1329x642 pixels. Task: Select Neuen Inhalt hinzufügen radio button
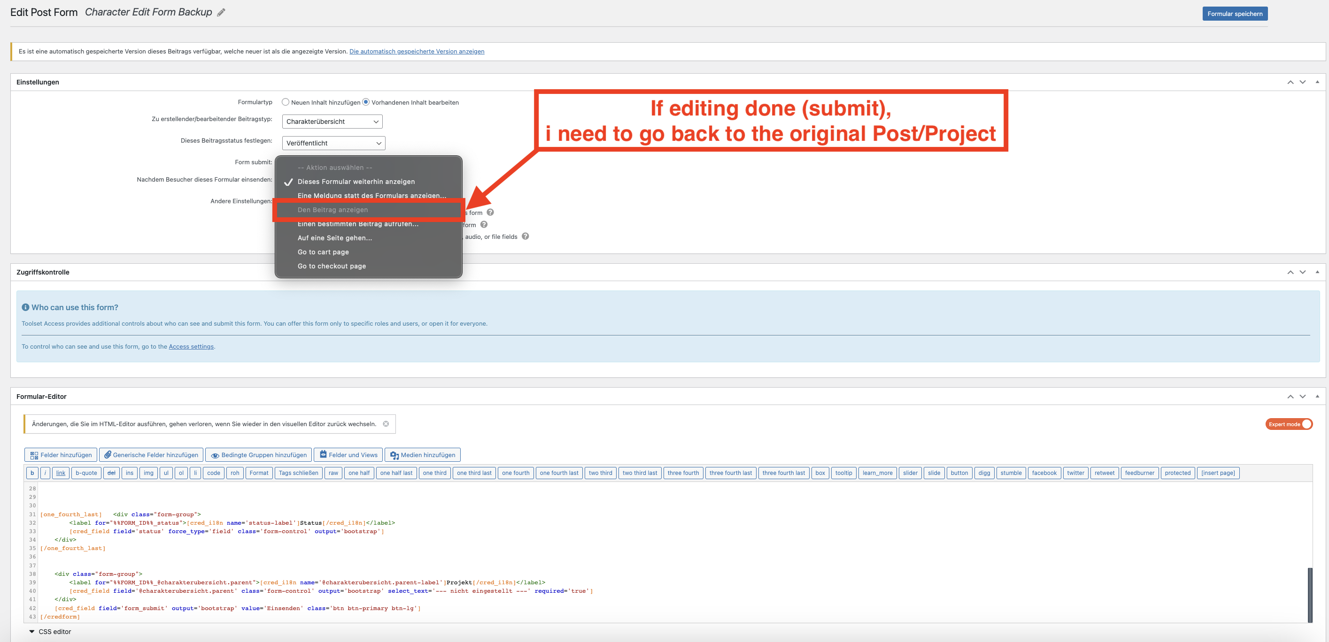pos(286,102)
